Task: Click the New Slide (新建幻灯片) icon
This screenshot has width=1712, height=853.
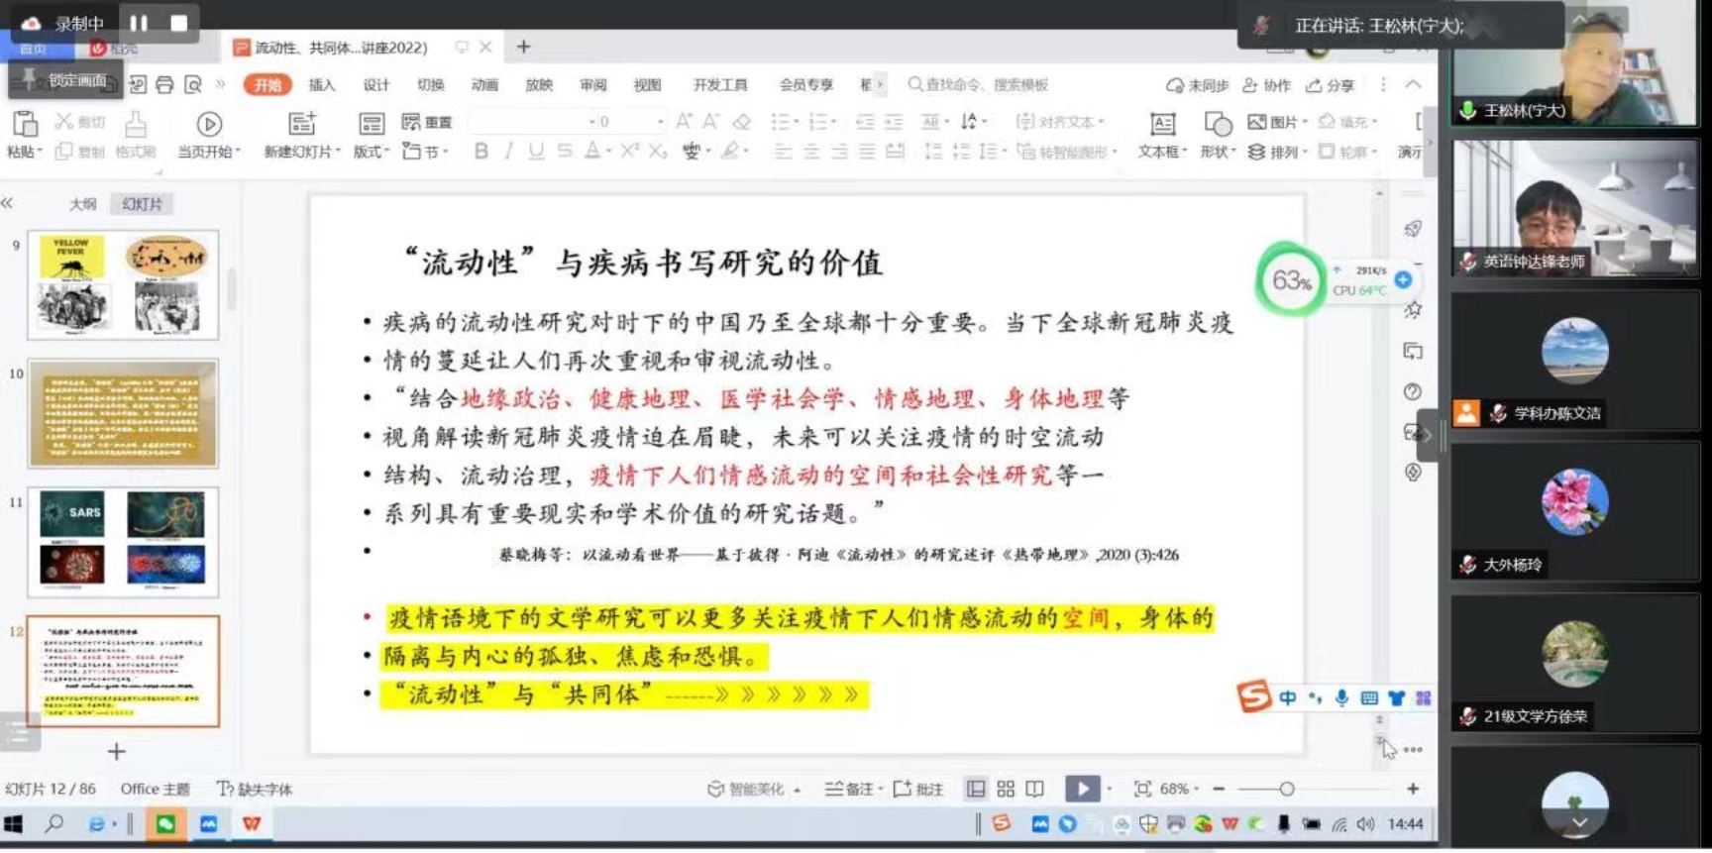Action: (301, 124)
